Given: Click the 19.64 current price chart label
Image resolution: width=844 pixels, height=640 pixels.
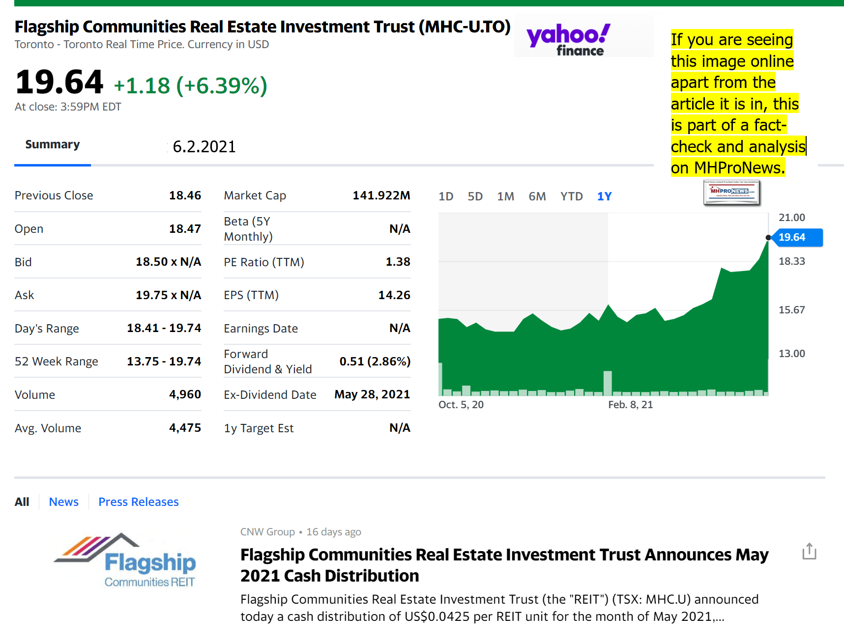Looking at the screenshot, I should click(x=795, y=237).
